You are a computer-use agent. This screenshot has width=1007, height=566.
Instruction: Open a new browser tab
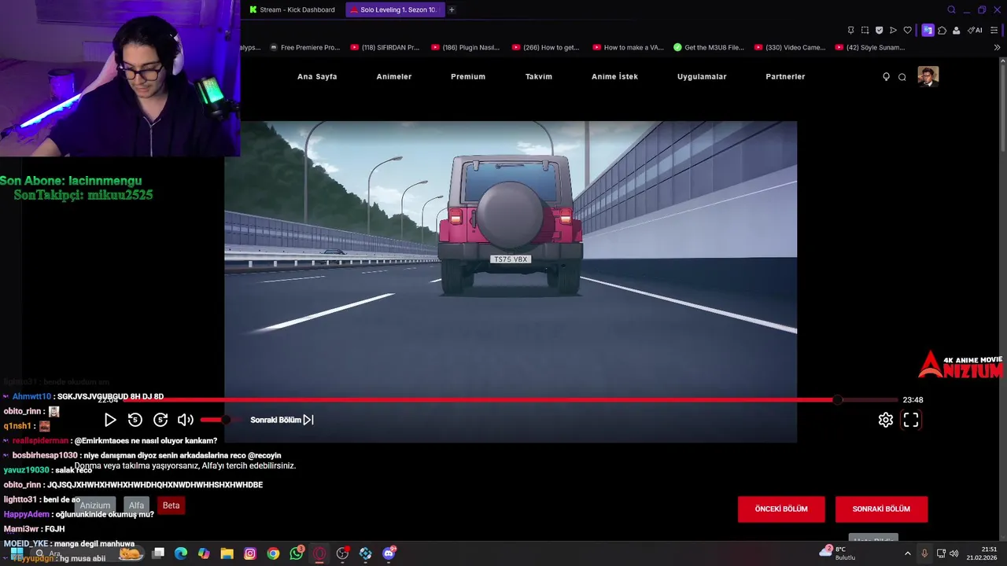pyautogui.click(x=452, y=9)
